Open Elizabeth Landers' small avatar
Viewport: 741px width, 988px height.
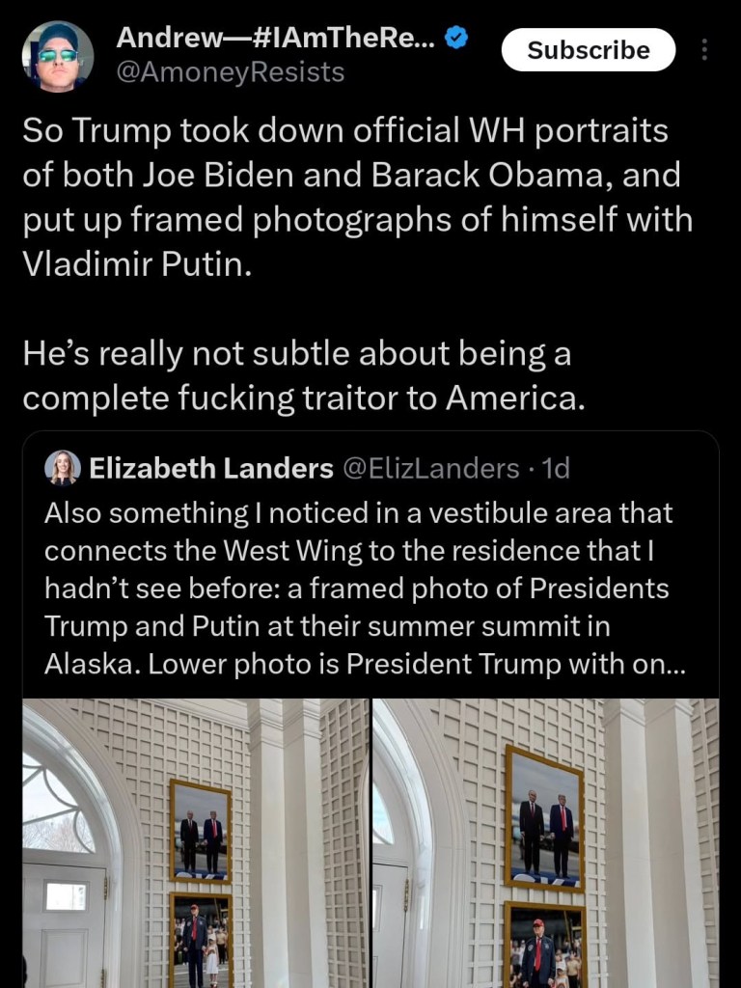point(63,468)
